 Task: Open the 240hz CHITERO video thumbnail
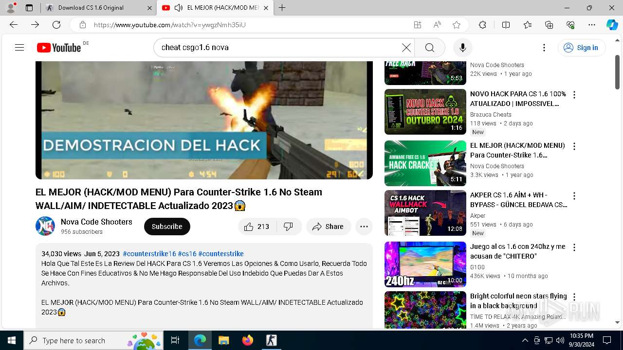[425, 264]
